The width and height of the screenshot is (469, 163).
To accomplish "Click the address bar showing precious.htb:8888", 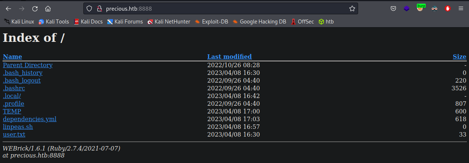I will point(220,8).
